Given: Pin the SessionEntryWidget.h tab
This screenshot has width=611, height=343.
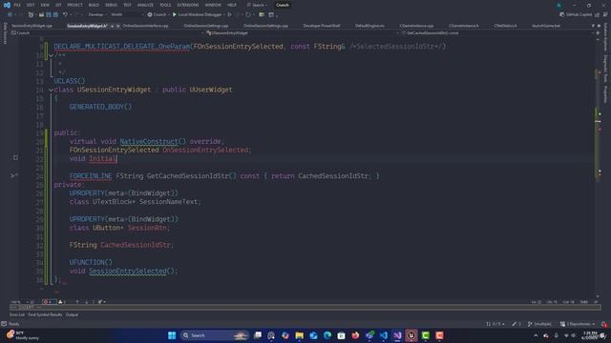Looking at the screenshot, I should pos(113,26).
